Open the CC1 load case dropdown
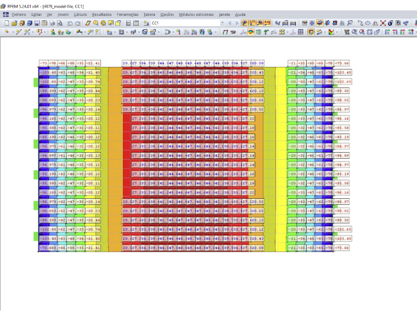The height and width of the screenshot is (313, 417). (222, 23)
